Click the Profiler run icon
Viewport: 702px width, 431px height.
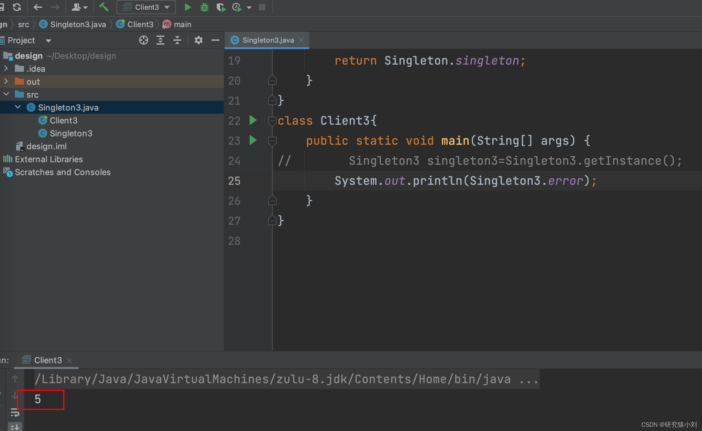click(x=237, y=7)
